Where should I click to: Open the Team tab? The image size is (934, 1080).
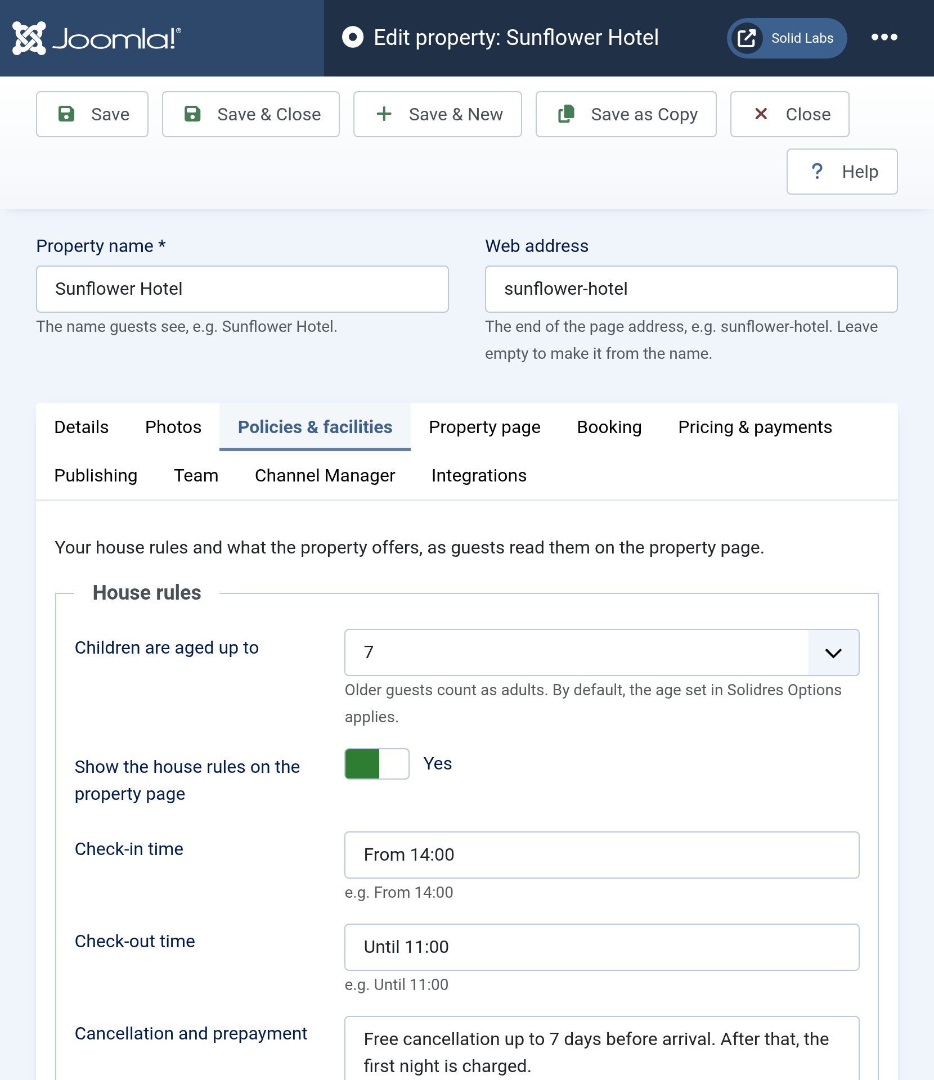click(196, 475)
